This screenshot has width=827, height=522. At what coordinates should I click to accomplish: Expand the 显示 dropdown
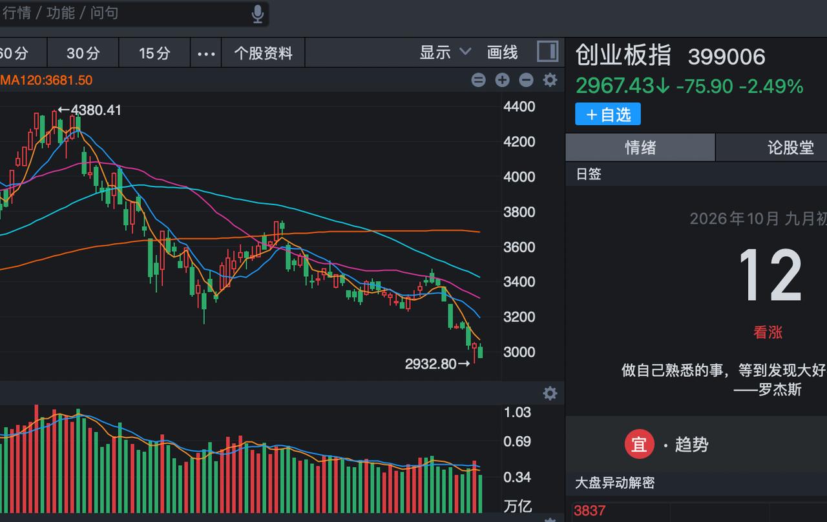[x=446, y=52]
